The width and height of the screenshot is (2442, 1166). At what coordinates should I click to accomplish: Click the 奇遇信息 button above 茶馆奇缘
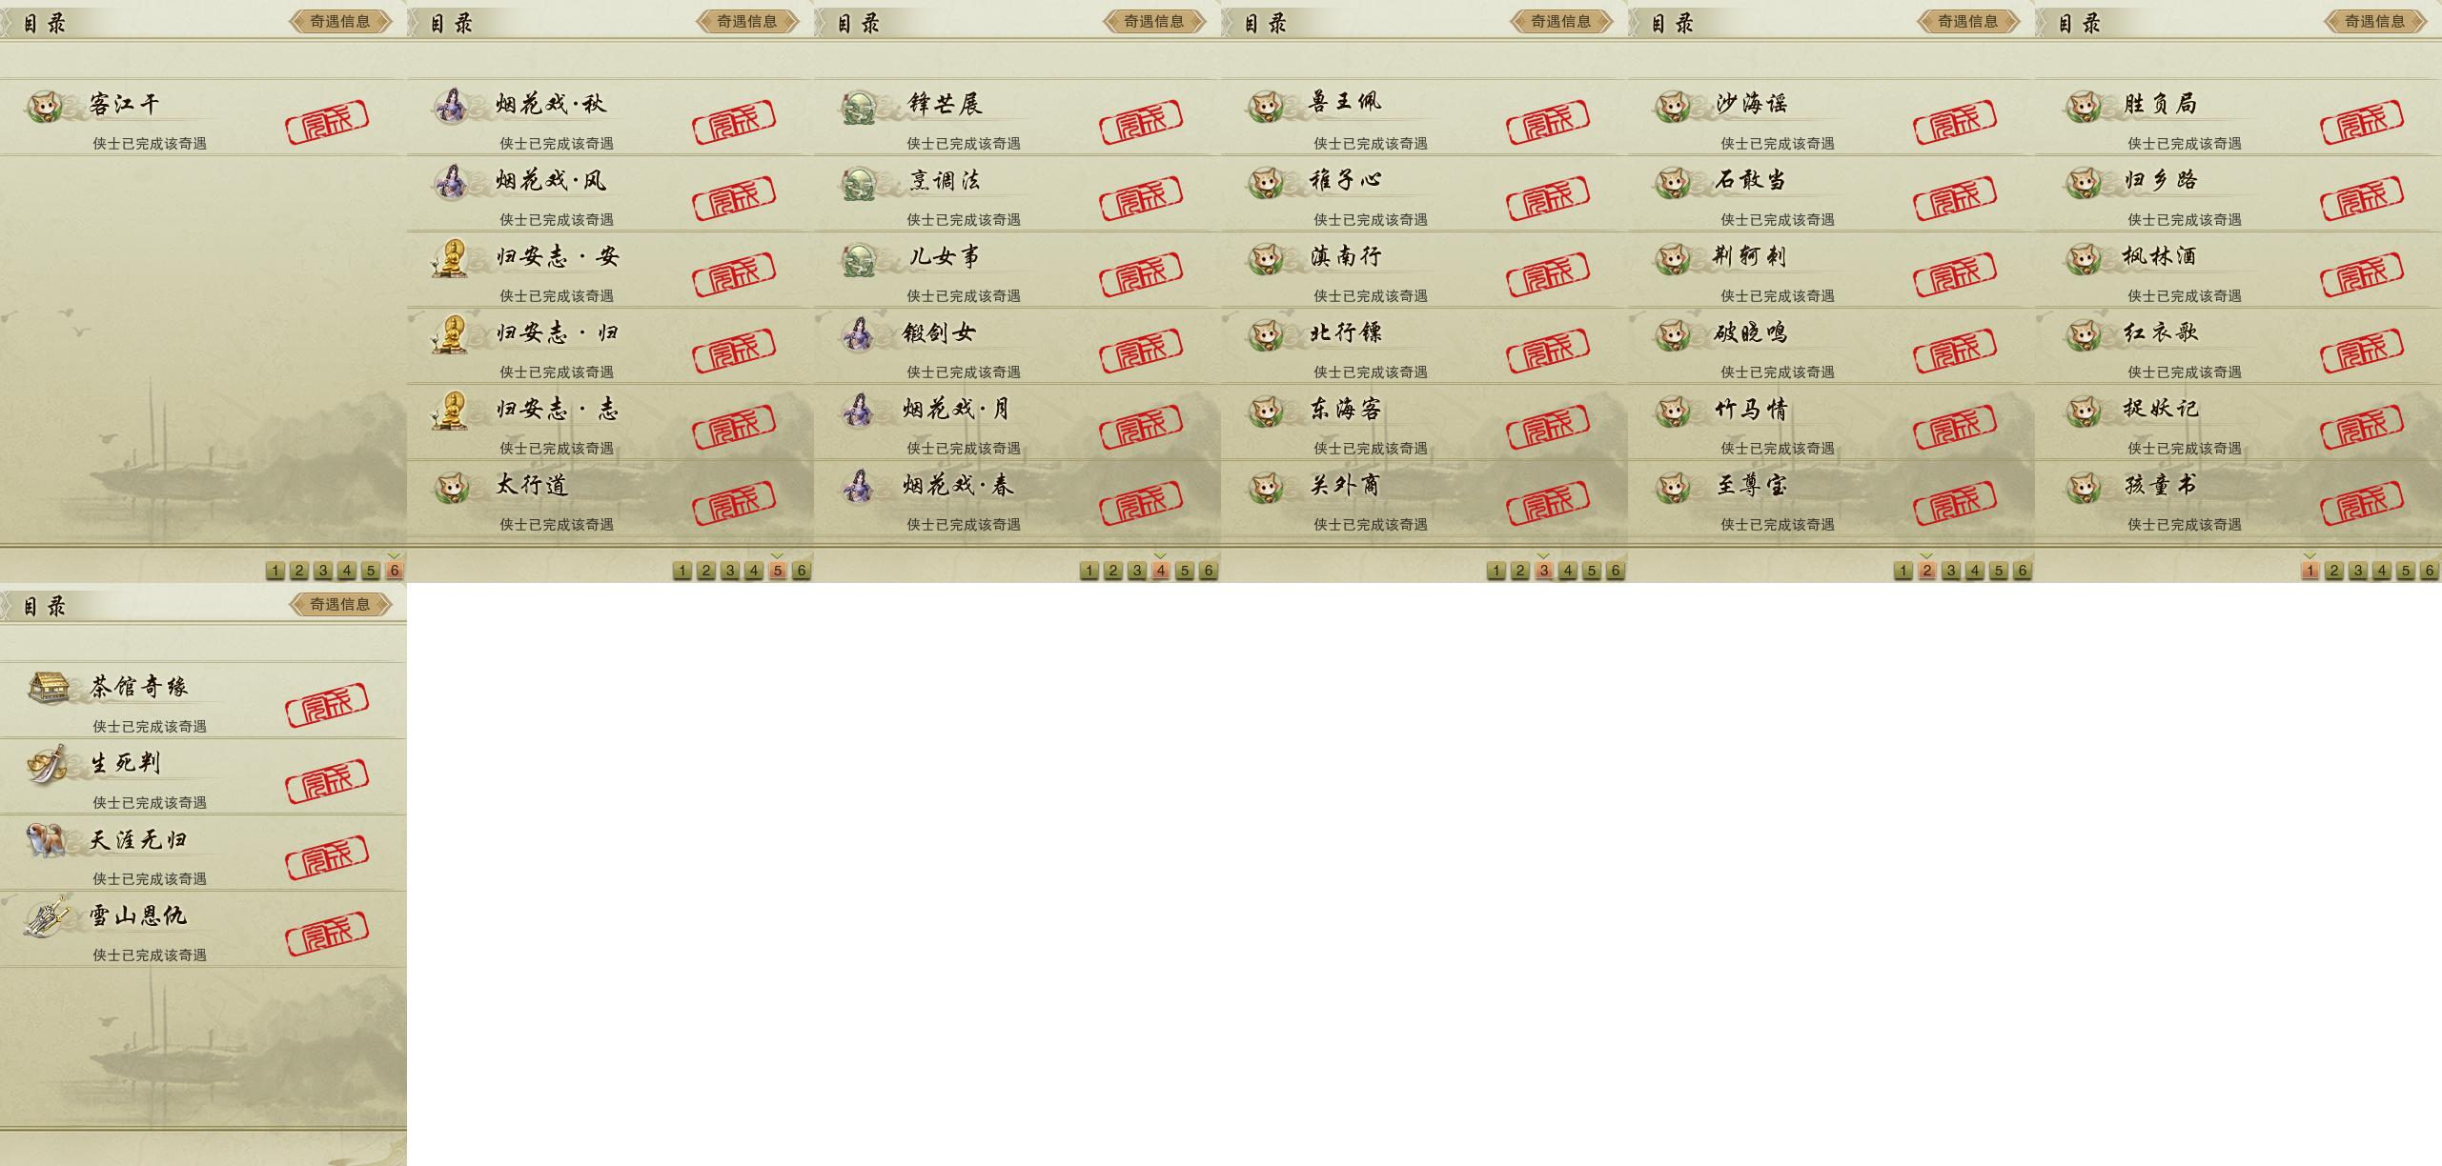pos(340,604)
